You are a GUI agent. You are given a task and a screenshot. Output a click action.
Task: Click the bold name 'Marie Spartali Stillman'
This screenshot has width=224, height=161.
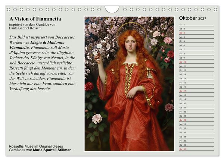point(52,150)
